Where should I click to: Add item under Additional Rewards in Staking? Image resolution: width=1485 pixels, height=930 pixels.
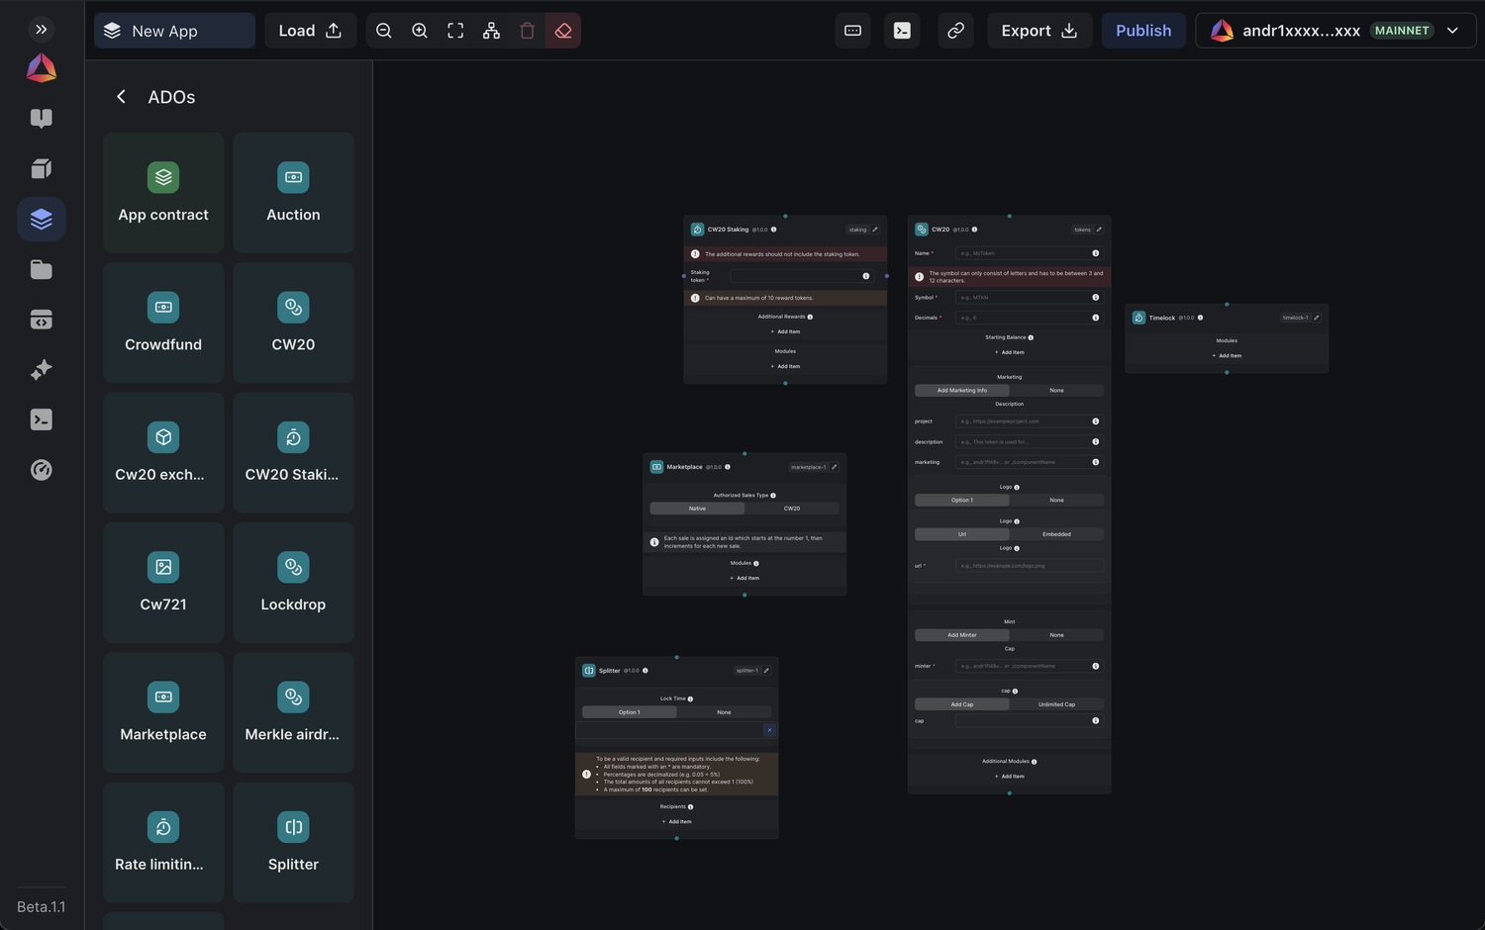pos(785,331)
